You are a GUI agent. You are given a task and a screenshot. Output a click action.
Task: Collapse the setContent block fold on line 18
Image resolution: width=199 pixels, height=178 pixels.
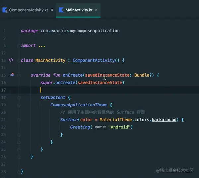(19, 98)
